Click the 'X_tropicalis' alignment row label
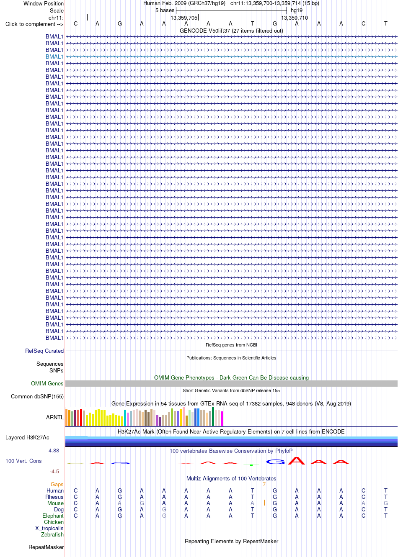The height and width of the screenshot is (557, 398). click(x=49, y=528)
